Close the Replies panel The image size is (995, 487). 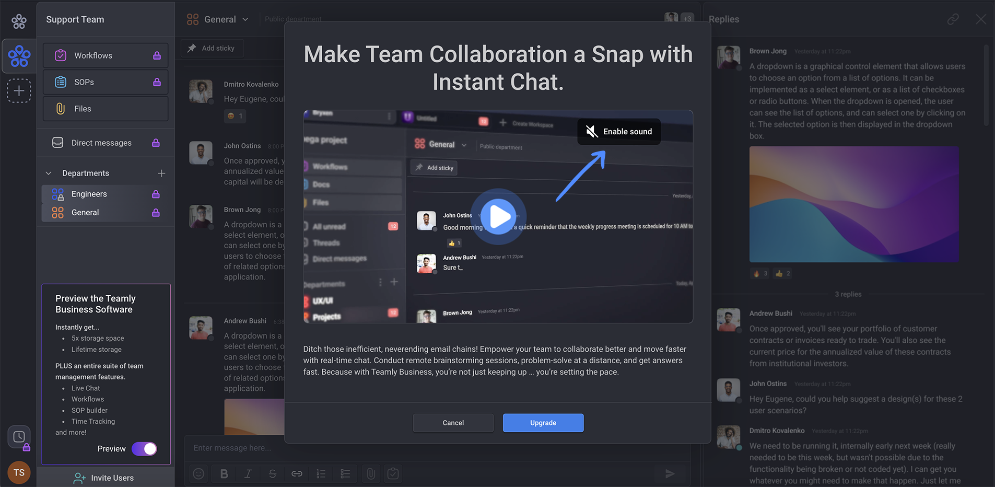981,19
